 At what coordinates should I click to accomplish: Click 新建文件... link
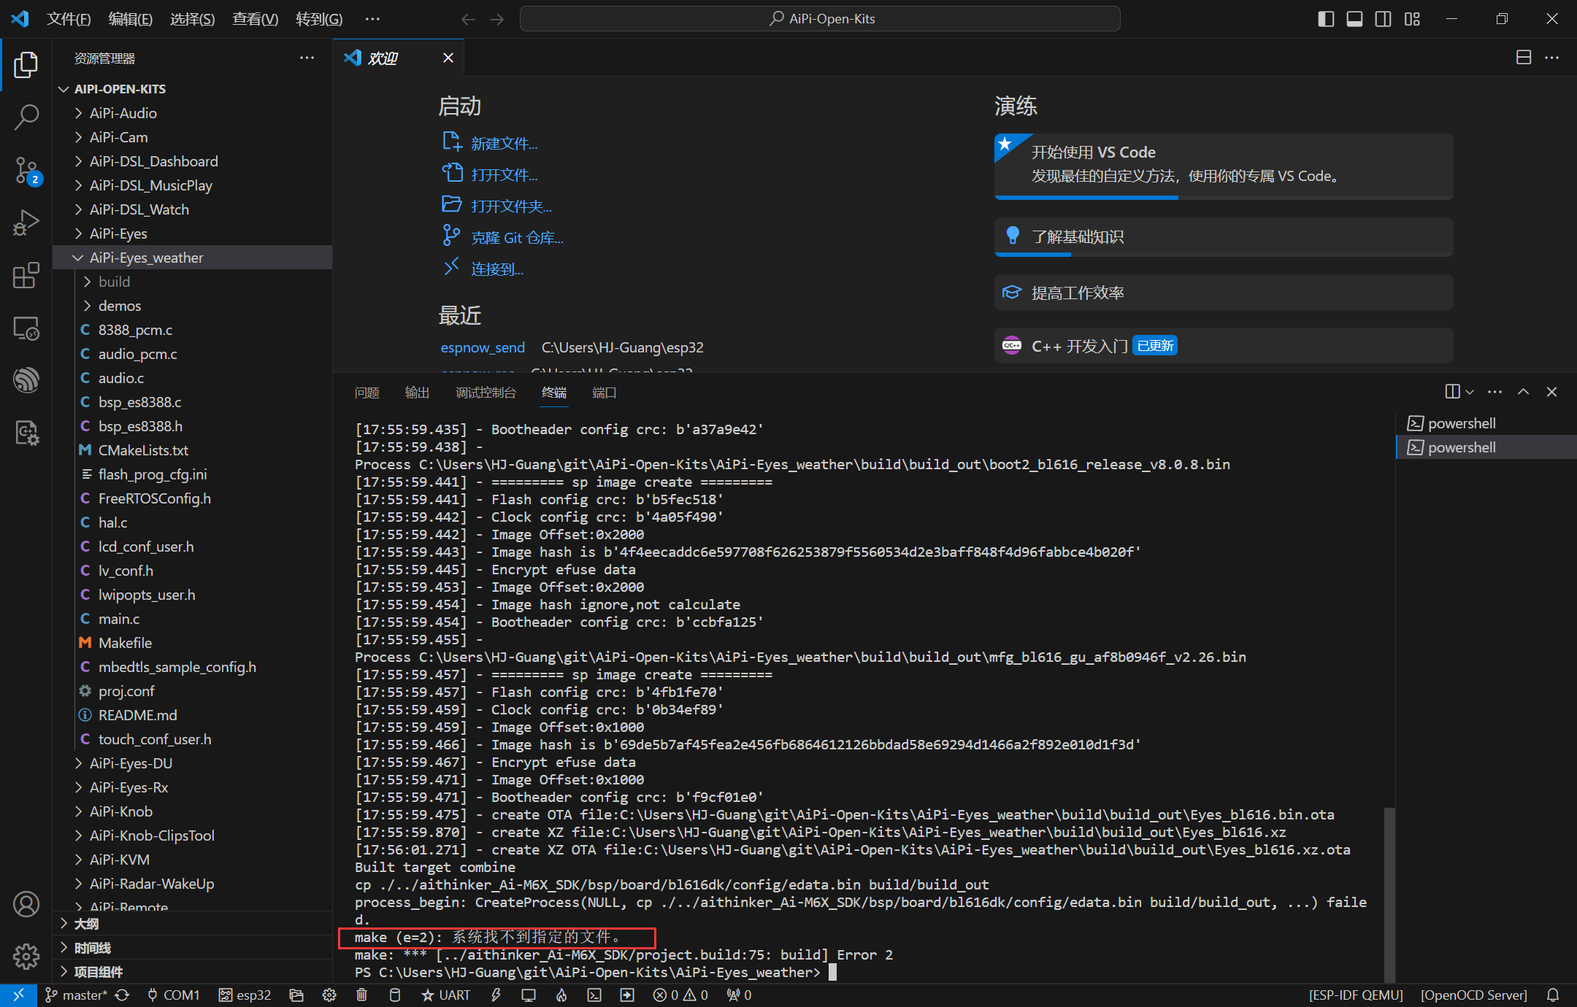(x=504, y=144)
